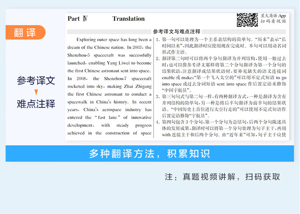Click annotation note number 1
The height and width of the screenshot is (214, 300).
tap(158, 40)
